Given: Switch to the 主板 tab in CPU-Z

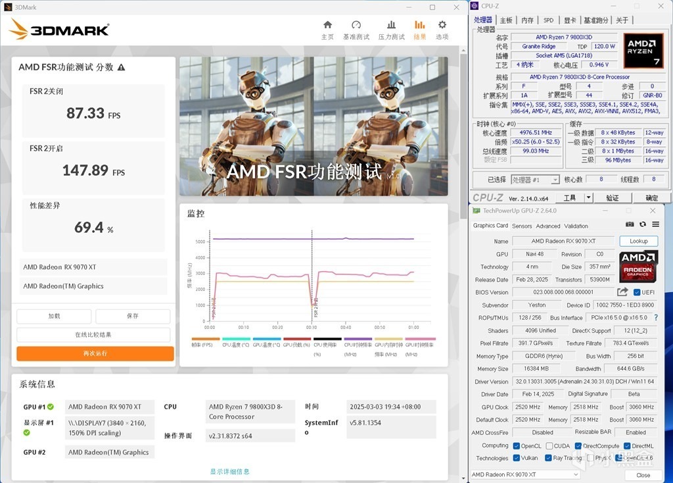Looking at the screenshot, I should 506,20.
